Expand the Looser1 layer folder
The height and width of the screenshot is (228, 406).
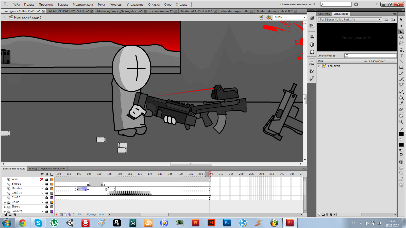click(x=5, y=211)
